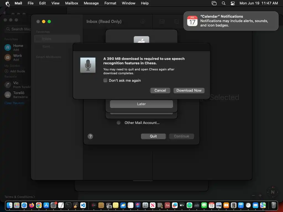This screenshot has width=283, height=212.
Task: Open the Help menu
Action: 145,3
